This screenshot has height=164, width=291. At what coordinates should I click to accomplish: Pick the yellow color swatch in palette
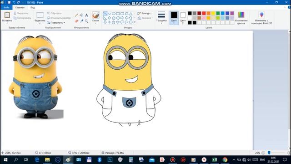click(x=213, y=13)
